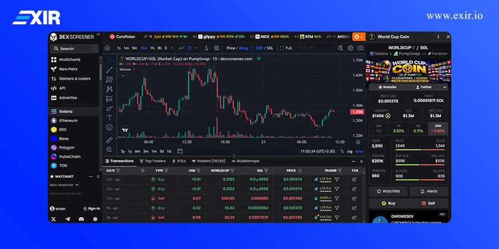The width and height of the screenshot is (499, 249).
Task: Click the undo arrow in chart toolbar
Action: 301,48
